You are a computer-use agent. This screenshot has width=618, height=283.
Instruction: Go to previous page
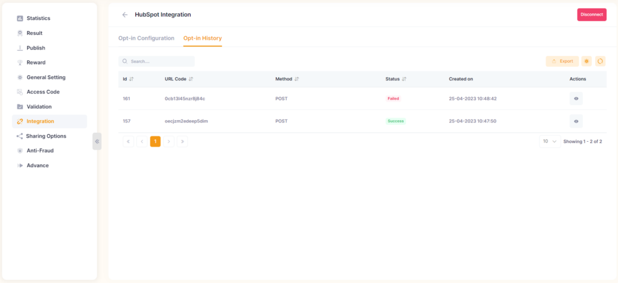[x=142, y=141]
